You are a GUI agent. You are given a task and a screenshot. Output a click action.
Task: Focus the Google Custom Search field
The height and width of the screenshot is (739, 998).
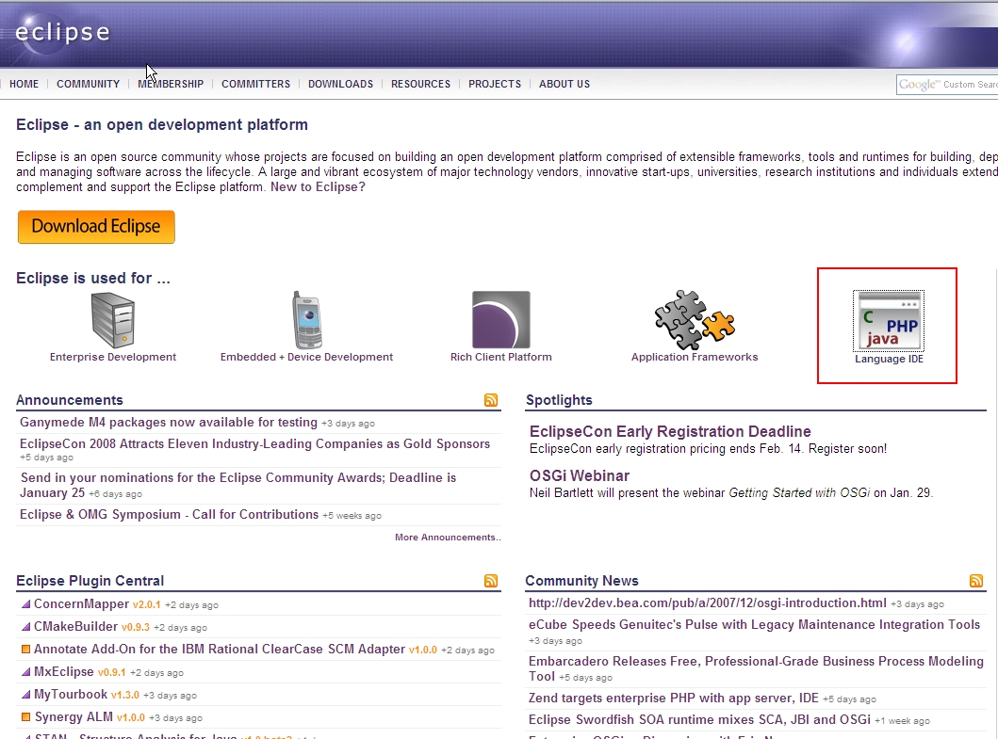947,85
